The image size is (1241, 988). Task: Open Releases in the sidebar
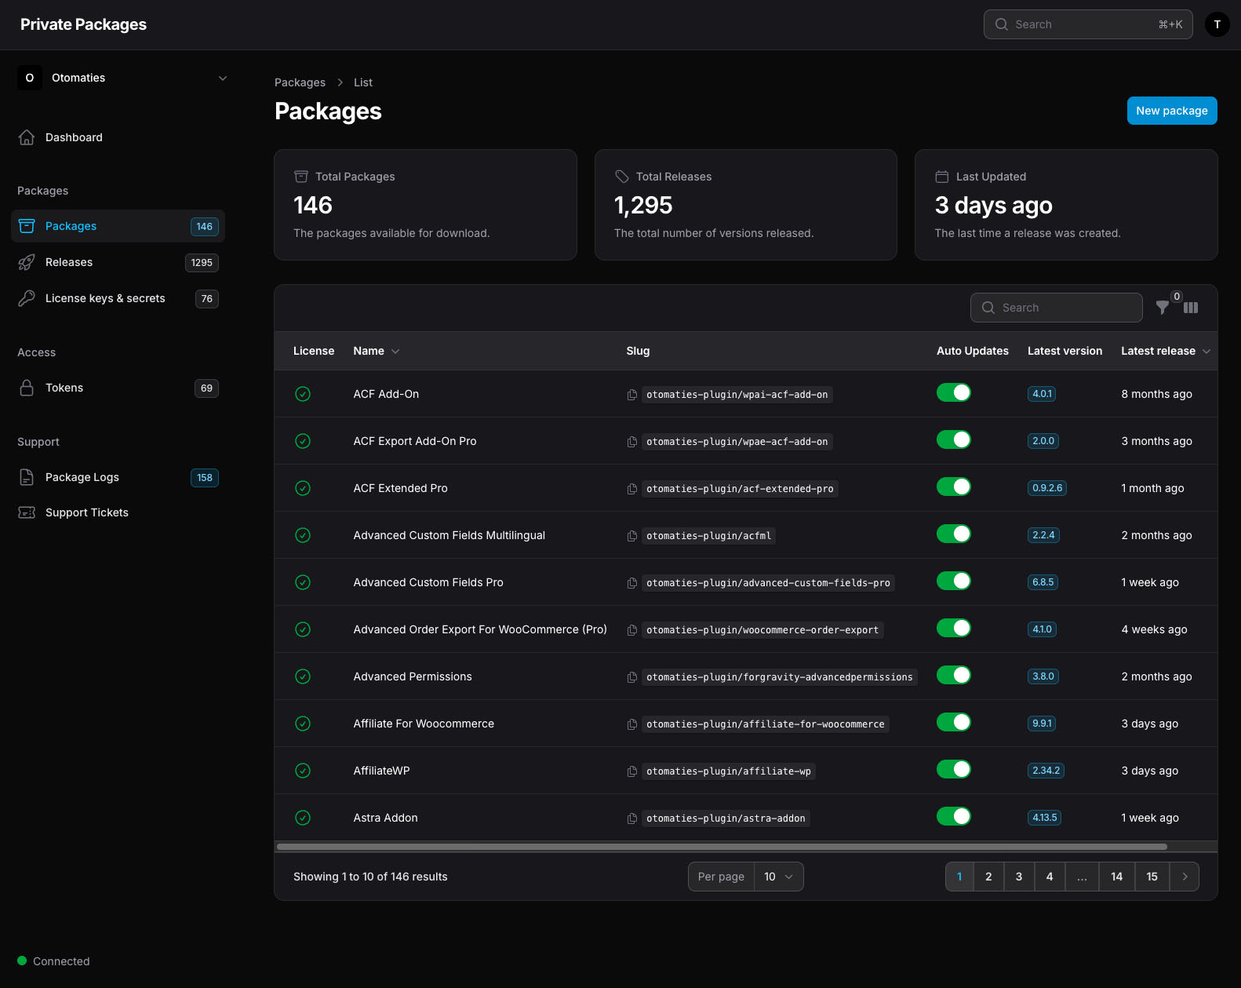(x=118, y=262)
